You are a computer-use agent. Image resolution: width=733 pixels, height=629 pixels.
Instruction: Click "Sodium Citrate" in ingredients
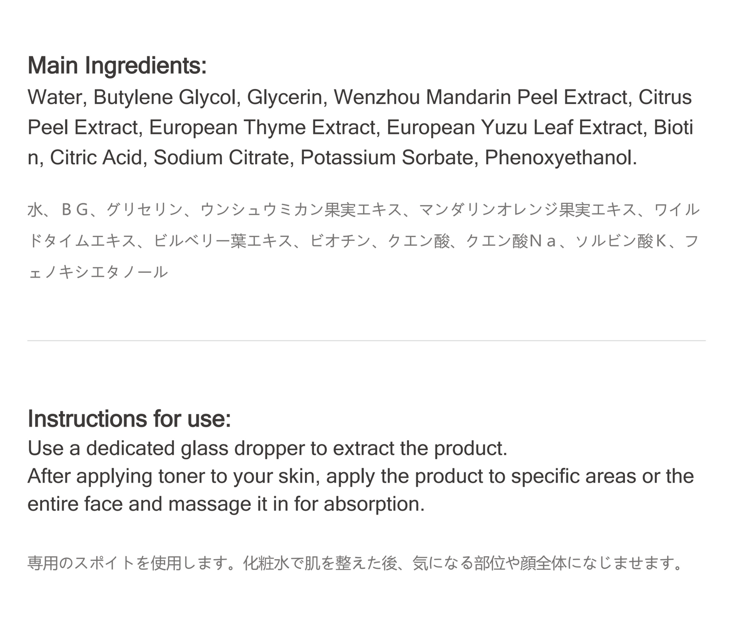tap(221, 158)
